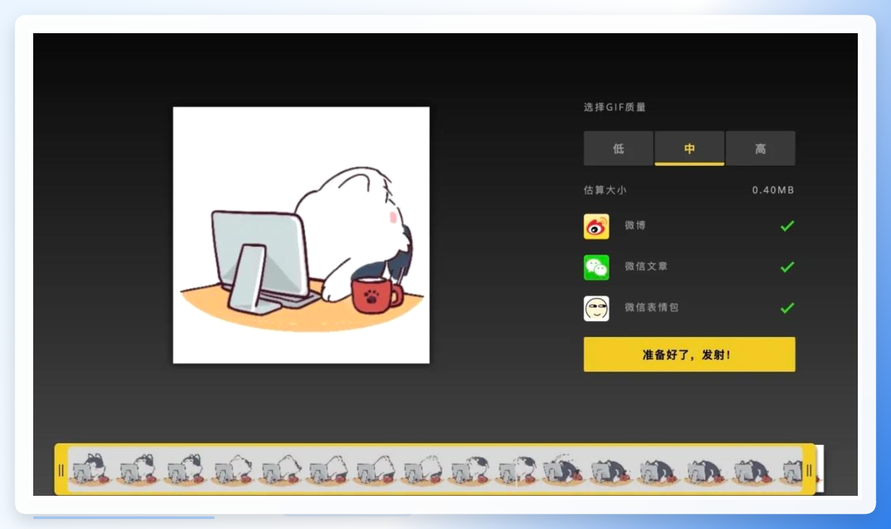Click the 0.40MB size value
The width and height of the screenshot is (891, 529).
[x=773, y=190]
